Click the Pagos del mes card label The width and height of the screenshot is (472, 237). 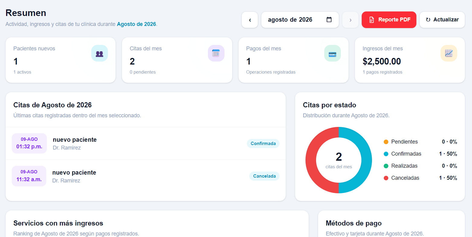(x=263, y=49)
